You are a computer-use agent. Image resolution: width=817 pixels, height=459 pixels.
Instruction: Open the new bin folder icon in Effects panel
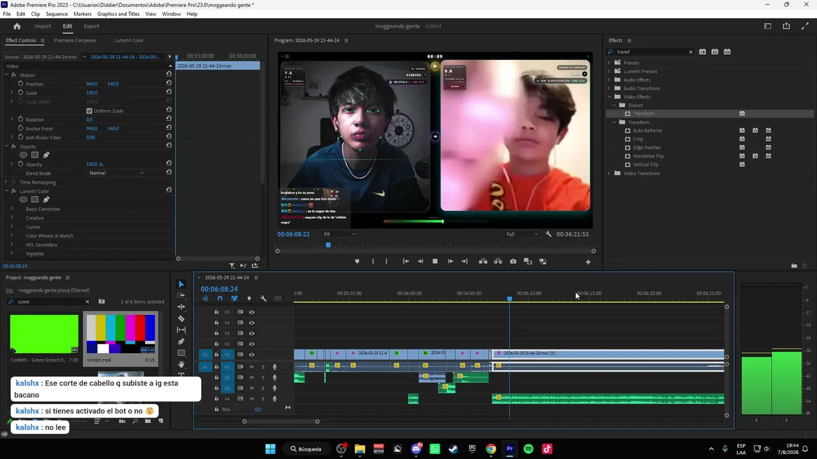[x=794, y=266]
